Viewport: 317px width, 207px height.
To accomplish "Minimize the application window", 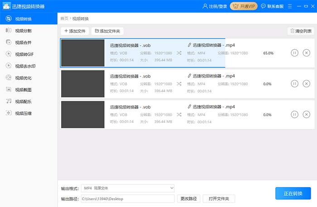I will pyautogui.click(x=299, y=6).
